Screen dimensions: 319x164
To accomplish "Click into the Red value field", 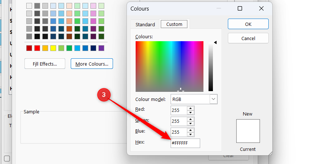I will pyautogui.click(x=179, y=110).
